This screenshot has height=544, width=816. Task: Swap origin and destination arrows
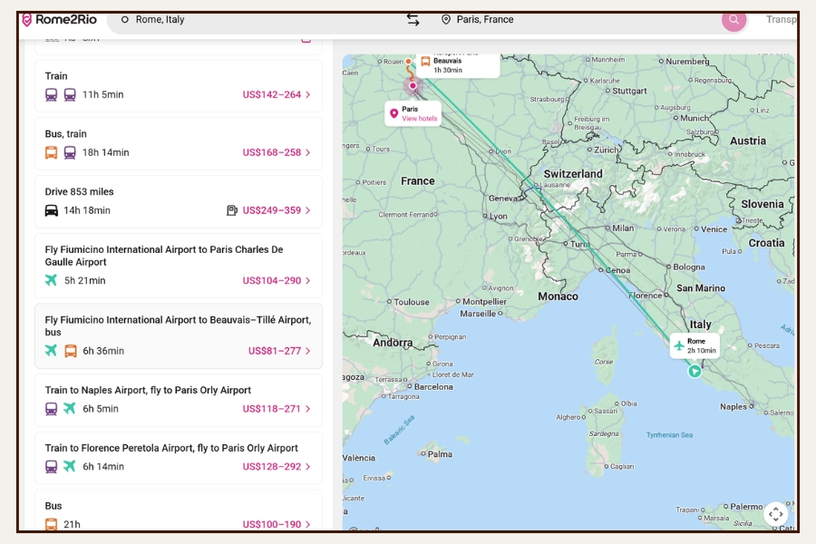pyautogui.click(x=413, y=20)
